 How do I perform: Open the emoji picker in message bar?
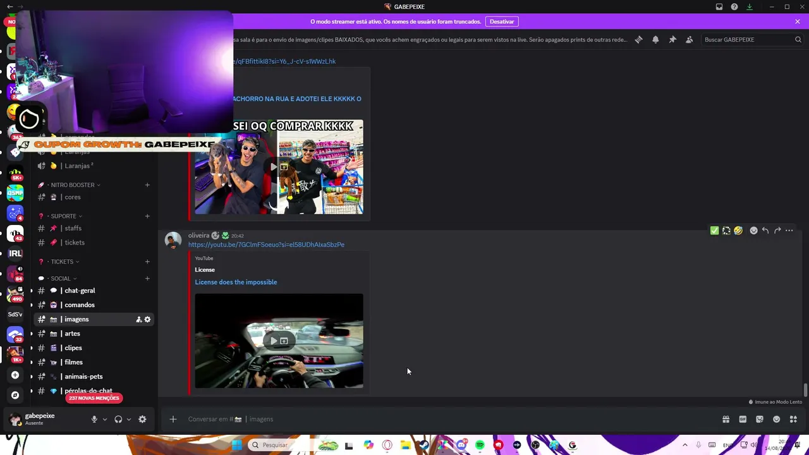click(x=777, y=419)
